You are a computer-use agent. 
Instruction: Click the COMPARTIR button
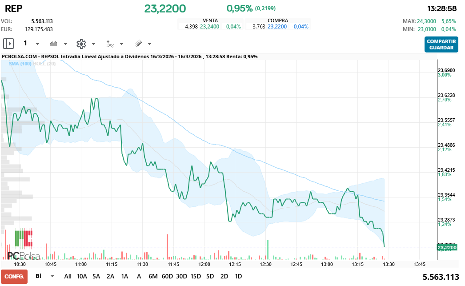441,41
